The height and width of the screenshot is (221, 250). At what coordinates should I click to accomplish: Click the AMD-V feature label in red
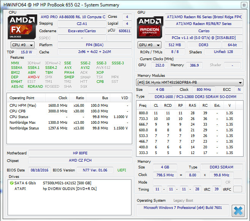(x=34, y=77)
